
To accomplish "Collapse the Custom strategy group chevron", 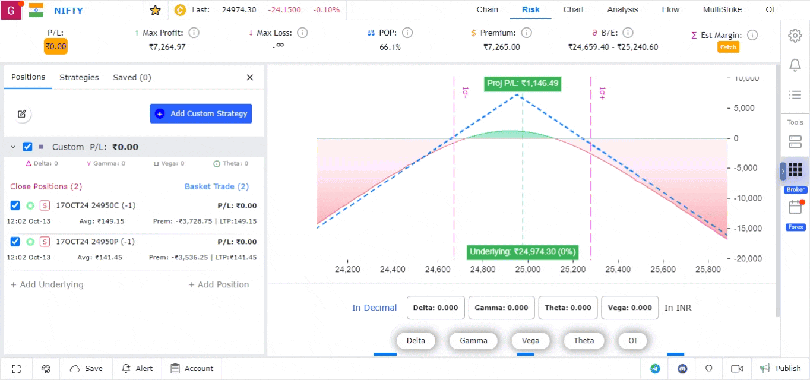I will (13, 147).
